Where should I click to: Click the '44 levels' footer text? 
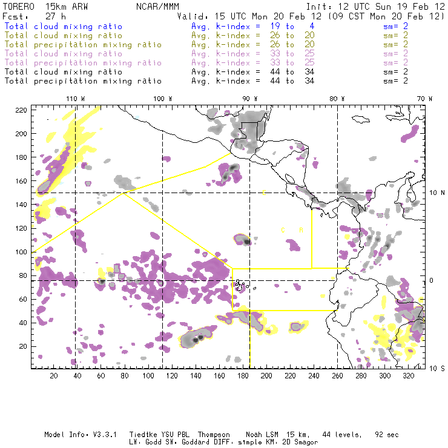(342, 435)
